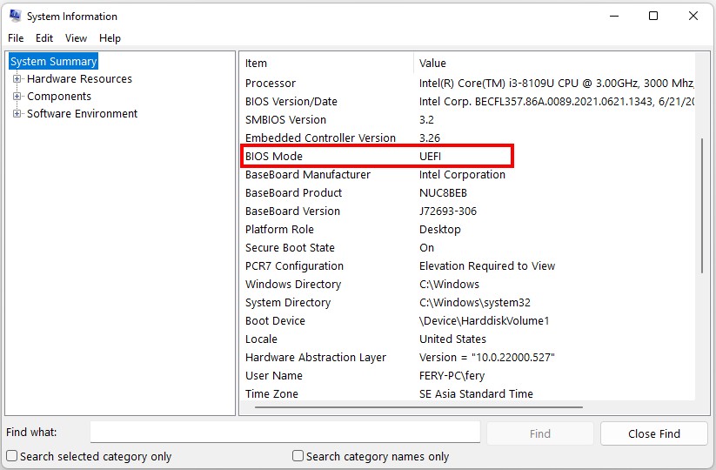Enable Search category names only checkbox
This screenshot has height=470, width=716.
[x=298, y=456]
